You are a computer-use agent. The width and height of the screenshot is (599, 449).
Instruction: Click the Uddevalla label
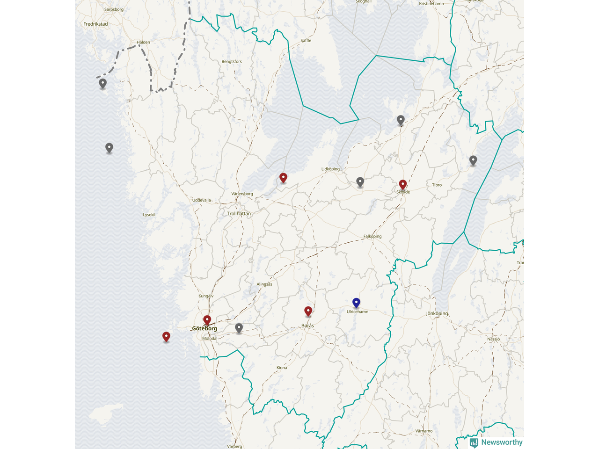[x=202, y=200]
